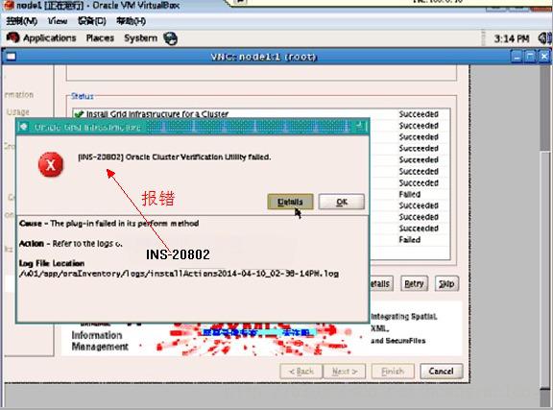The width and height of the screenshot is (553, 410).
Task: Open the VNC window menu icon
Action: coord(11,57)
